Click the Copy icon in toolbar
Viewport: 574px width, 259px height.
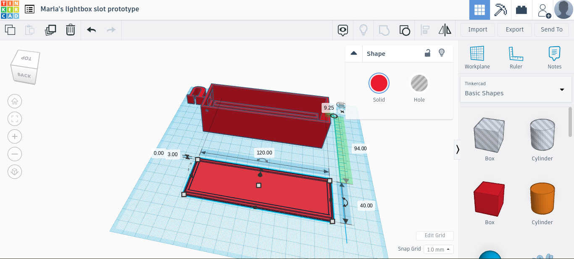[10, 30]
